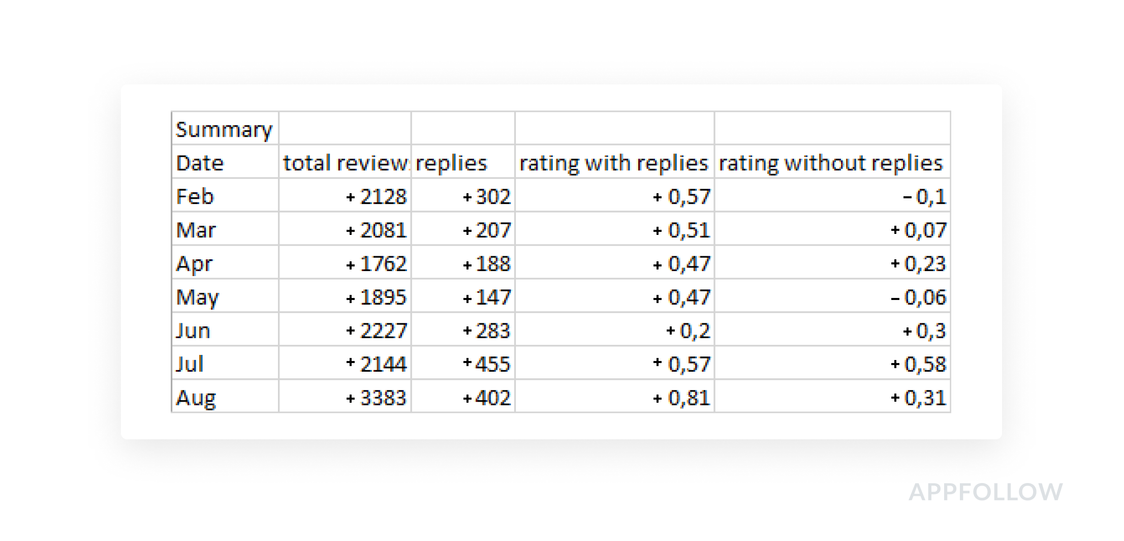The image size is (1124, 541).
Task: Click the Aug total reviews value 3383
Action: tap(377, 398)
